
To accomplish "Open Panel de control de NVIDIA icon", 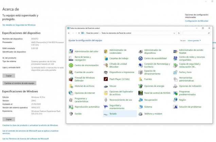I will [141, 93].
